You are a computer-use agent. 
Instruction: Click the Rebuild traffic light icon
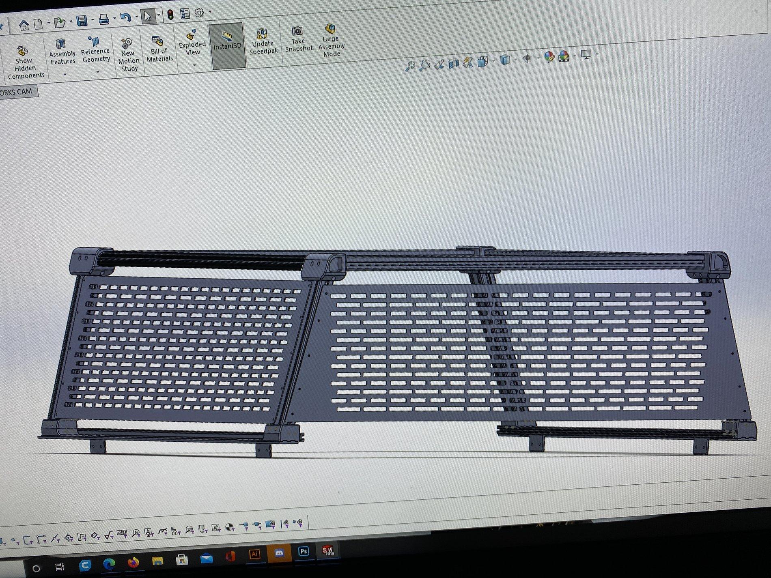[x=170, y=15]
